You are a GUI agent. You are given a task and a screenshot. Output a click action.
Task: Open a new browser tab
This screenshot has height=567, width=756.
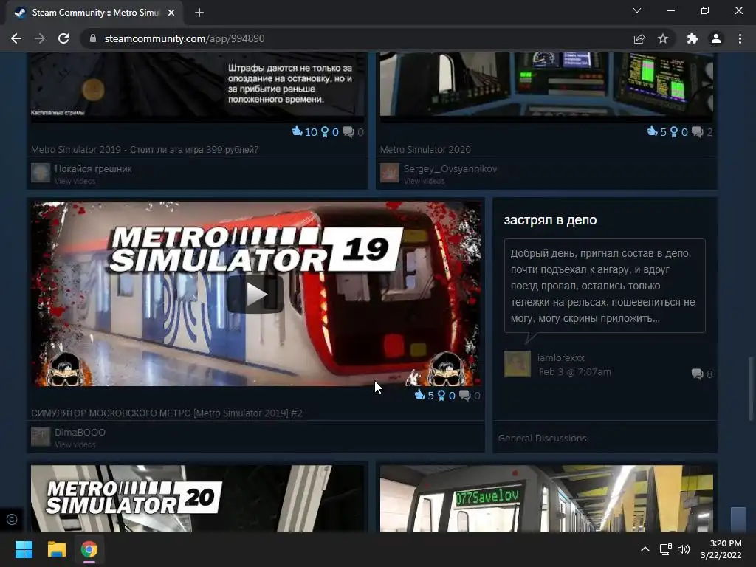[199, 13]
